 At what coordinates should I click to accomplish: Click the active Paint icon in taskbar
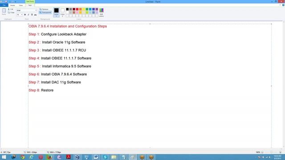tap(133, 157)
